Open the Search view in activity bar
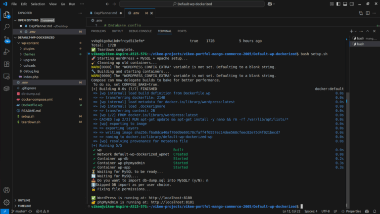The height and width of the screenshot is (214, 380). point(6,27)
